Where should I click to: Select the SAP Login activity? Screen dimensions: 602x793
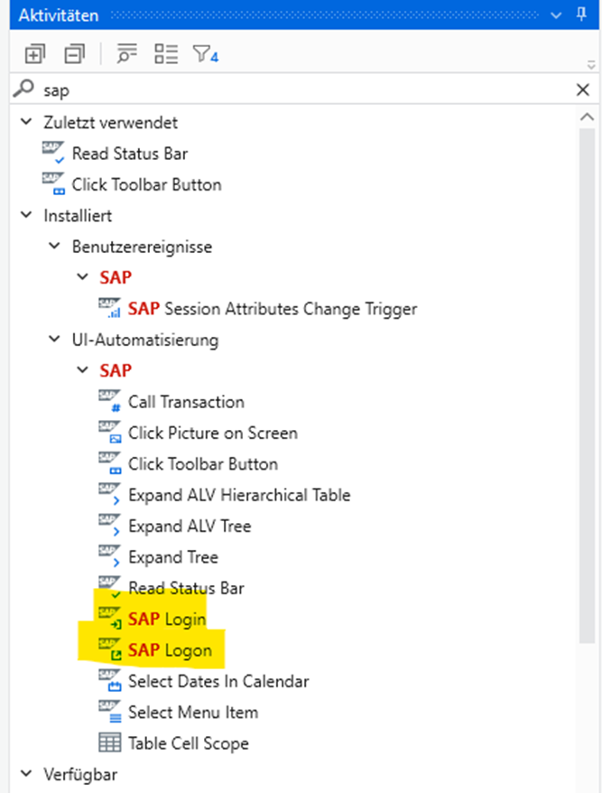[167, 620]
